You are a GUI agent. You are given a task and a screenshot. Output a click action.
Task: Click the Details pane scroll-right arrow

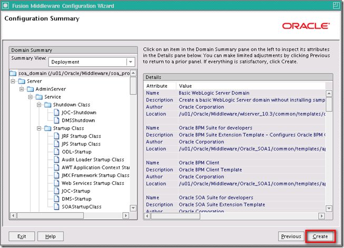pos(321,216)
